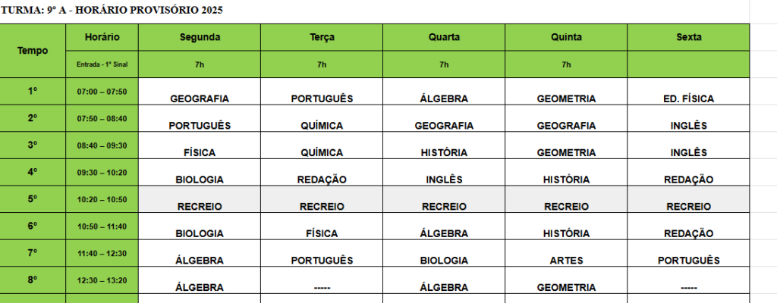Click the 12:30 – 13:20 time cell
Viewport: 777px width, 303px height.
pyautogui.click(x=102, y=280)
